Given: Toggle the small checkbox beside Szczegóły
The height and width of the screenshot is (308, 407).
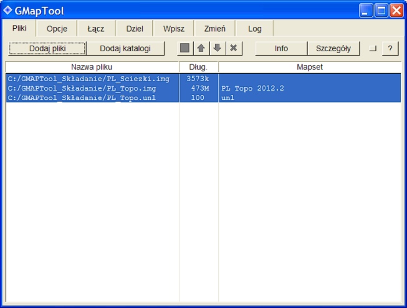Looking at the screenshot, I should [x=373, y=48].
